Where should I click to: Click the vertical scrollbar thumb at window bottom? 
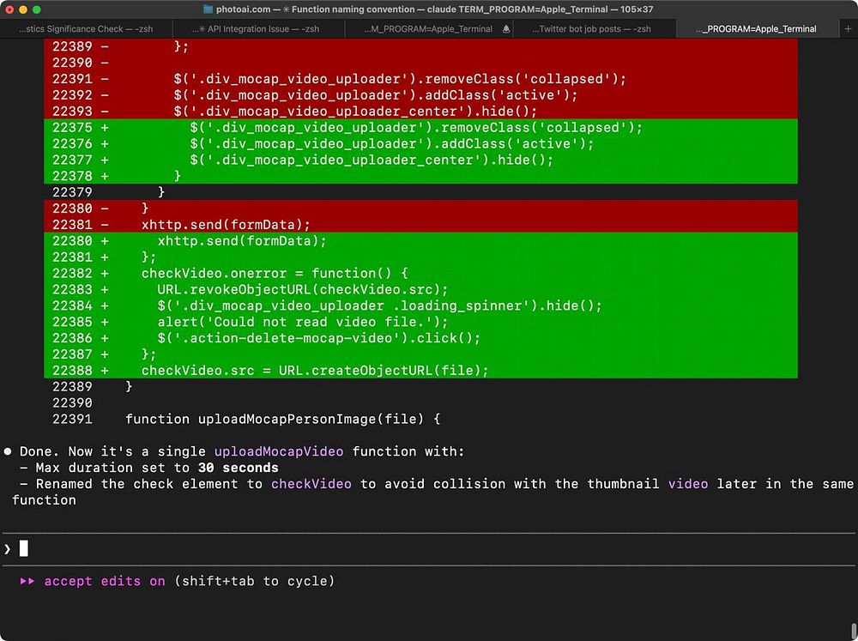(x=854, y=632)
